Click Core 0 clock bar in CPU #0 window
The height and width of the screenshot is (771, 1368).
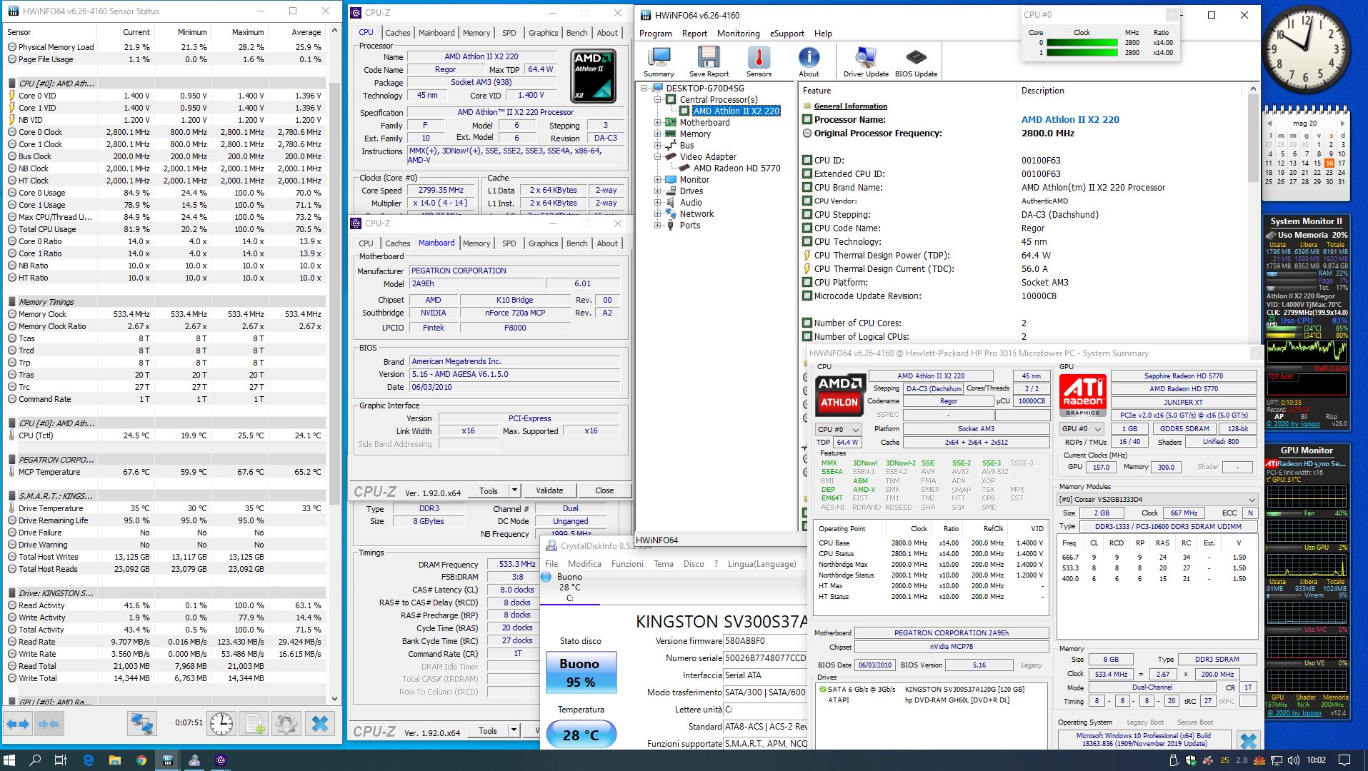click(1082, 43)
